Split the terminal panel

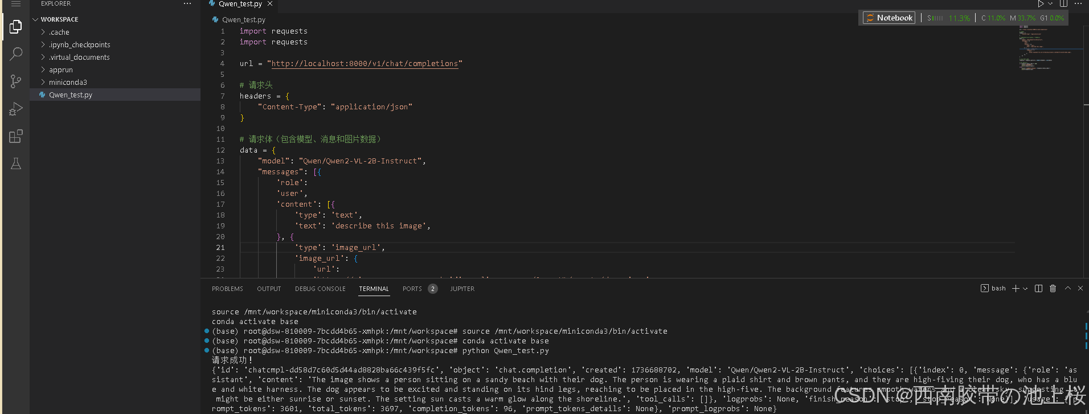point(1038,289)
